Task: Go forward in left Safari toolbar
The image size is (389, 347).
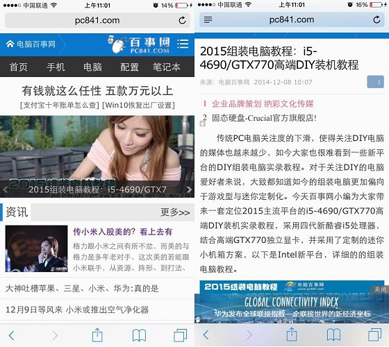Action: 55,336
